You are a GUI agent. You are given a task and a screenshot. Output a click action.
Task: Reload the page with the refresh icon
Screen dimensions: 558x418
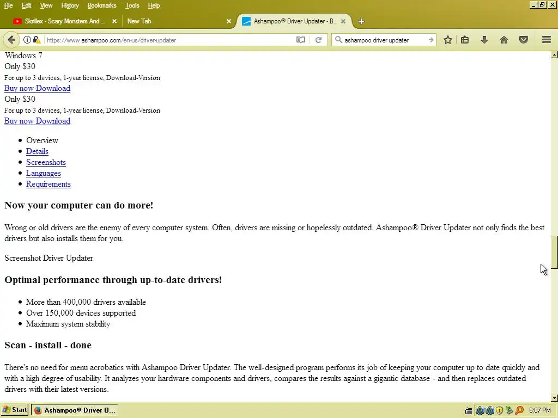(318, 40)
